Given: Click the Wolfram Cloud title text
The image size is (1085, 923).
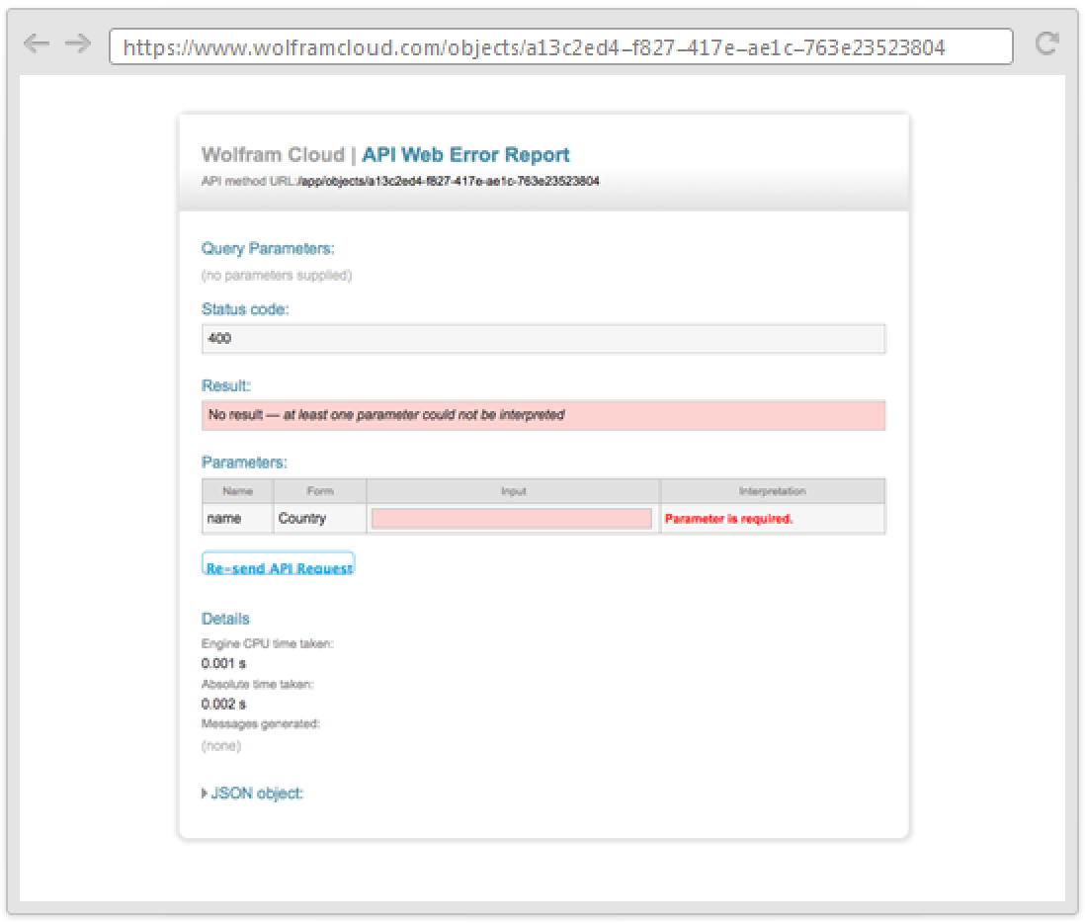Looking at the screenshot, I should pyautogui.click(x=273, y=155).
